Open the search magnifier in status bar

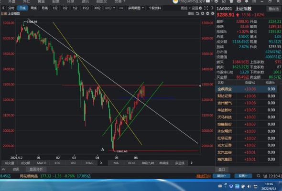tap(259, 176)
